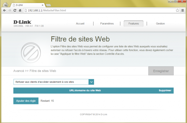Expand the teal dropdown arrow for filter mode

coord(91,82)
